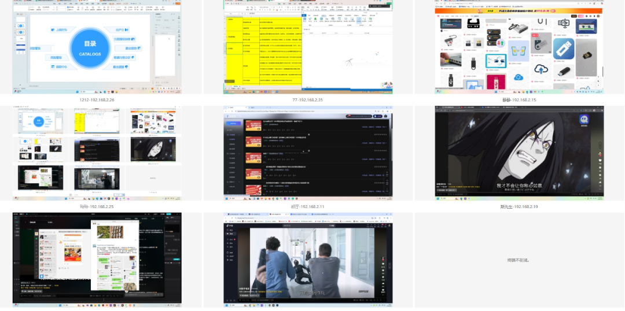Open the 192.168.2.25 multi-screen grid thumbnail
This screenshot has height=311, width=625.
tap(97, 153)
